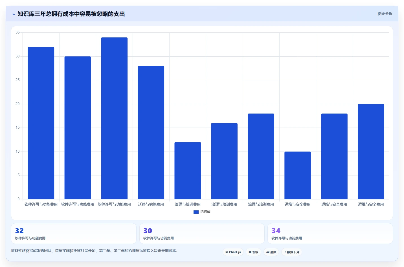Click the y-axis tick label 35
Viewport: 404px width, 267px height.
[17, 32]
